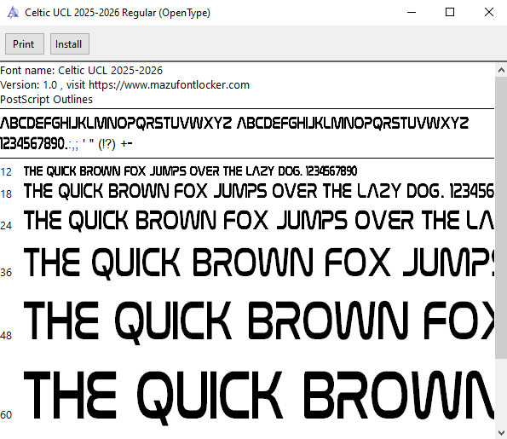This screenshot has width=507, height=439.
Task: Click the font viewer app icon in title bar
Action: click(13, 13)
